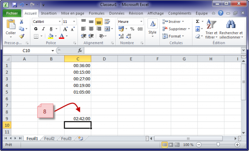Switch to the Feuil2 sheet tab
The image size is (249, 151).
coord(49,139)
